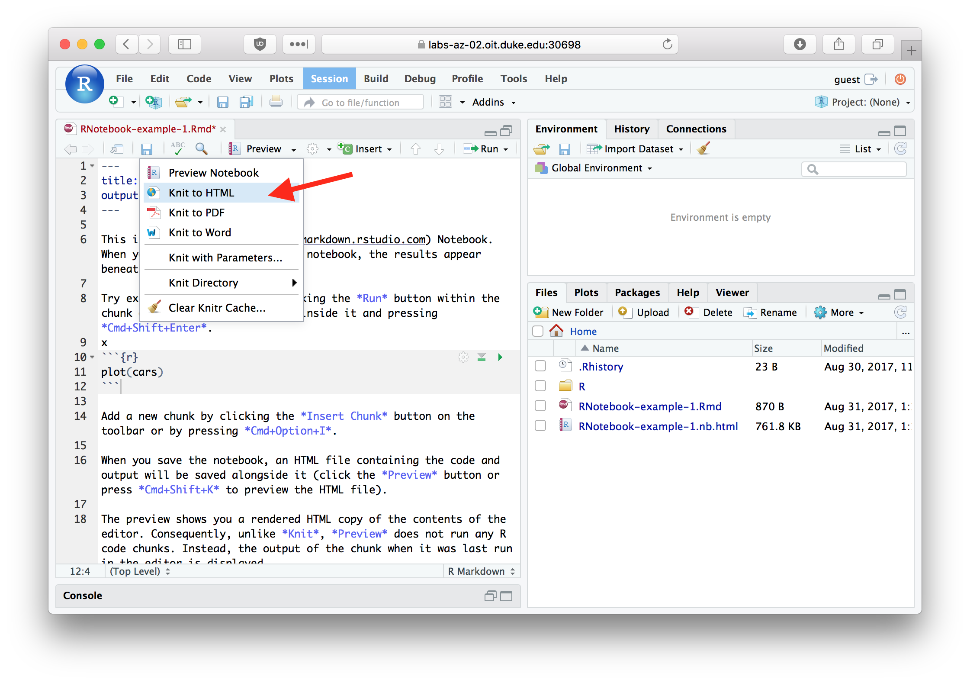Click the Go to file/function input field
970x683 pixels.
(x=361, y=103)
